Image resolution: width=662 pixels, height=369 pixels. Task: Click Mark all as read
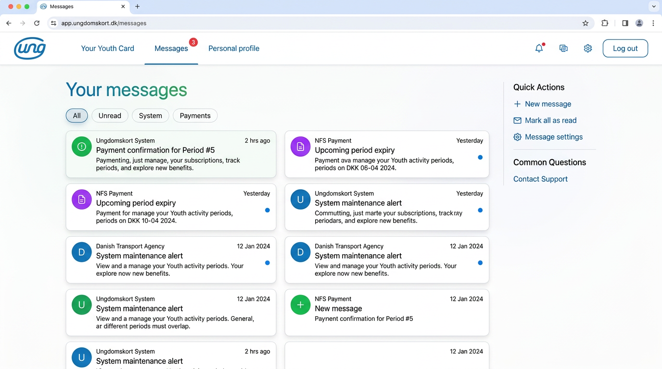click(x=551, y=121)
